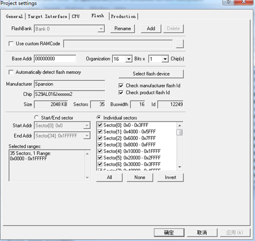Click the help question mark in title bar

(228, 2)
